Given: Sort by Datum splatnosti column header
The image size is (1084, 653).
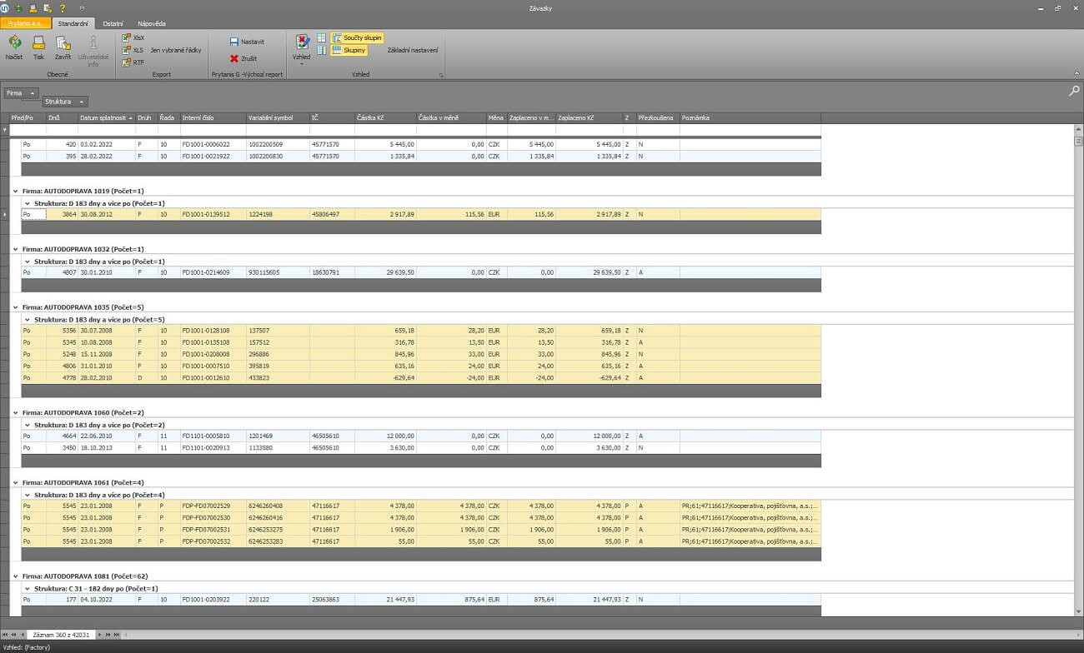Looking at the screenshot, I should tap(107, 118).
